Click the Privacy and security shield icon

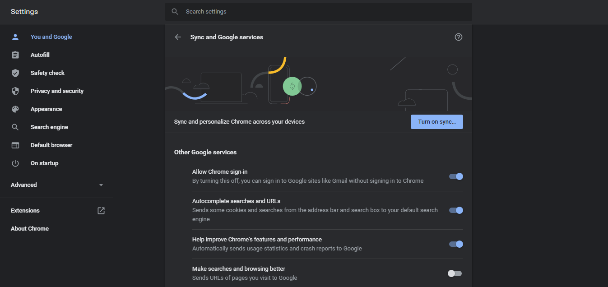pyautogui.click(x=15, y=91)
